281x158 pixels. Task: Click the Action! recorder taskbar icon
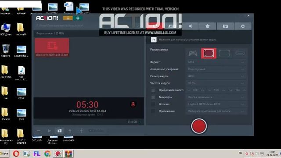(58, 154)
